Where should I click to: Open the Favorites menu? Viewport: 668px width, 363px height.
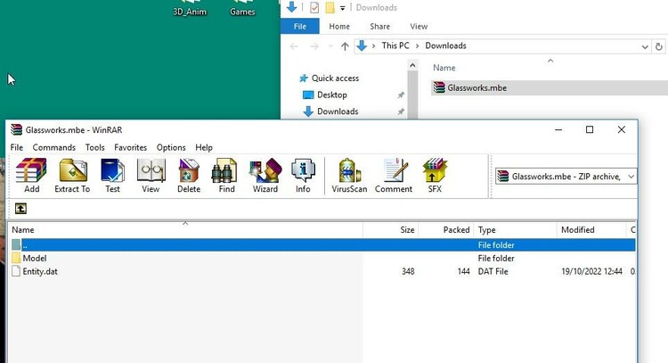coord(130,147)
